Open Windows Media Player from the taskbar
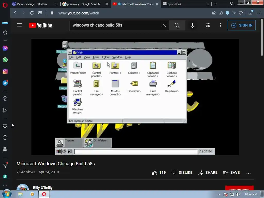Screen dimensions: 264x198 coord(32,194)
